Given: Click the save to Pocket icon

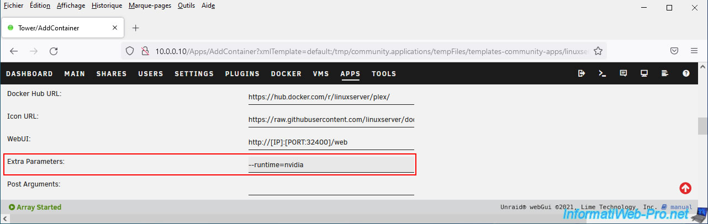Looking at the screenshot, I should click(x=674, y=51).
